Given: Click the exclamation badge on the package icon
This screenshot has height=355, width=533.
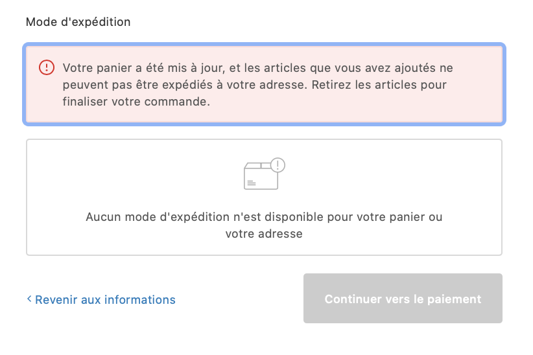Looking at the screenshot, I should coord(278,165).
